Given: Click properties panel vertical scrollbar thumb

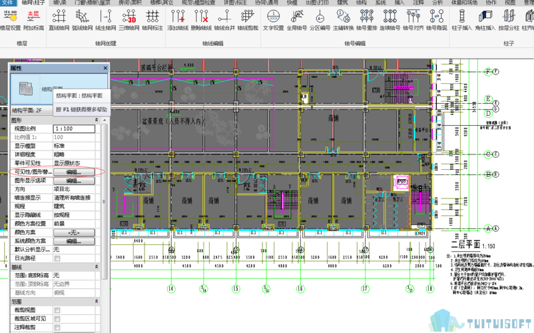Looking at the screenshot, I should (105, 202).
